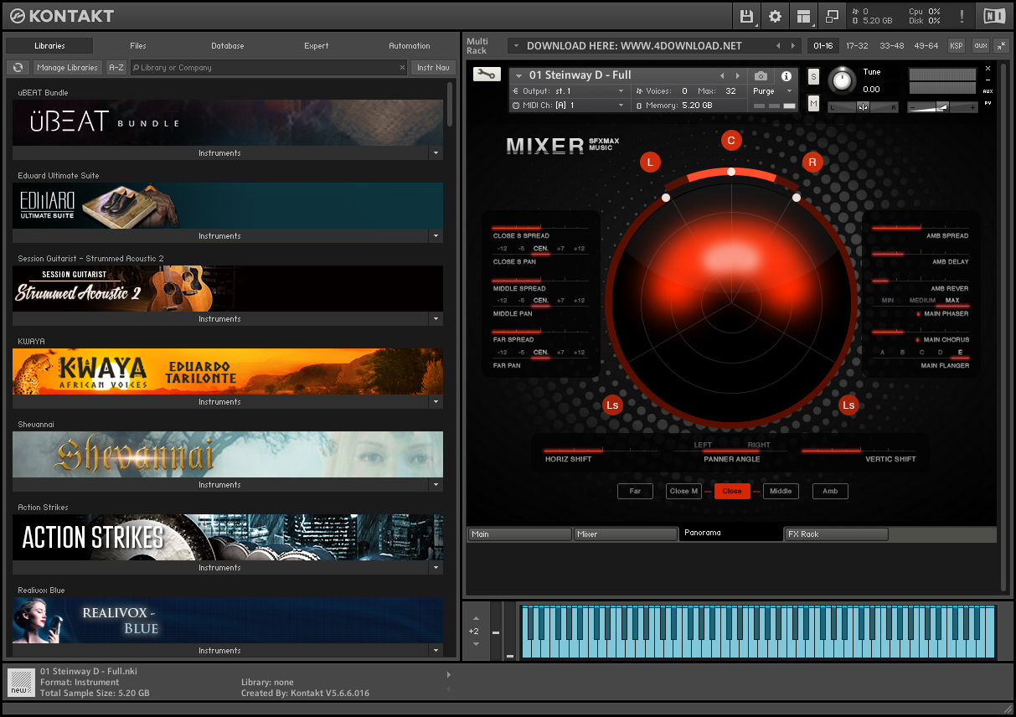Screen dimensions: 1016x717
Task: Switch to the Automation browser tab
Action: 410,46
